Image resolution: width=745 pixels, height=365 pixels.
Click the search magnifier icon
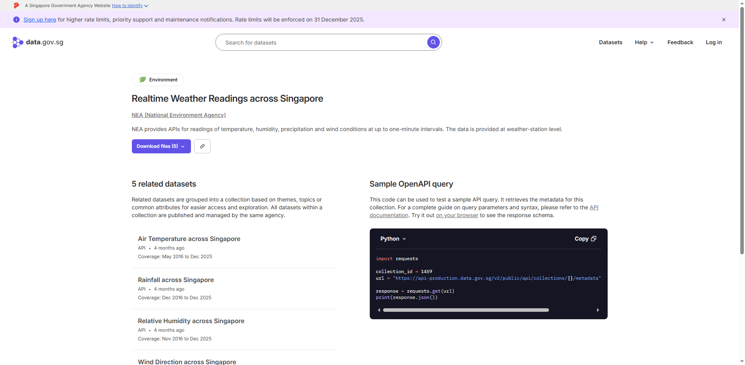click(433, 42)
